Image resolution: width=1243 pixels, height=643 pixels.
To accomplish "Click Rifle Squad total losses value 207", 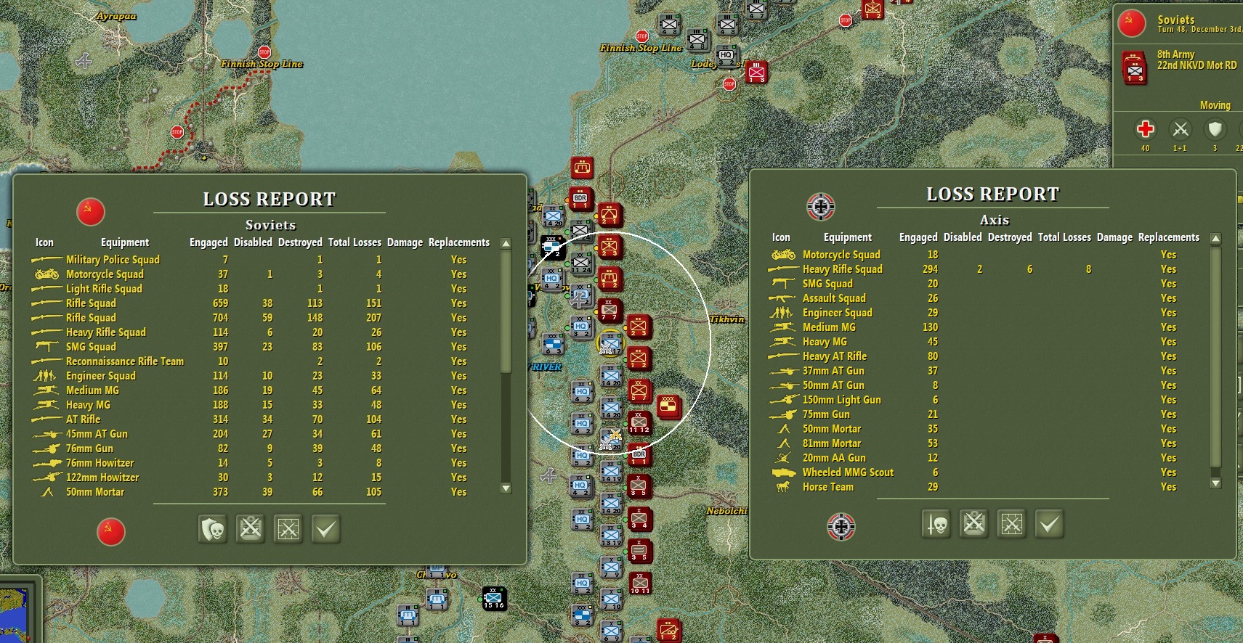I will [373, 318].
